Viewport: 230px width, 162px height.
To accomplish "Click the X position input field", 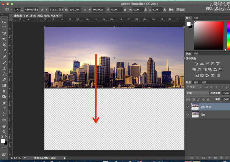I will coord(31,10).
